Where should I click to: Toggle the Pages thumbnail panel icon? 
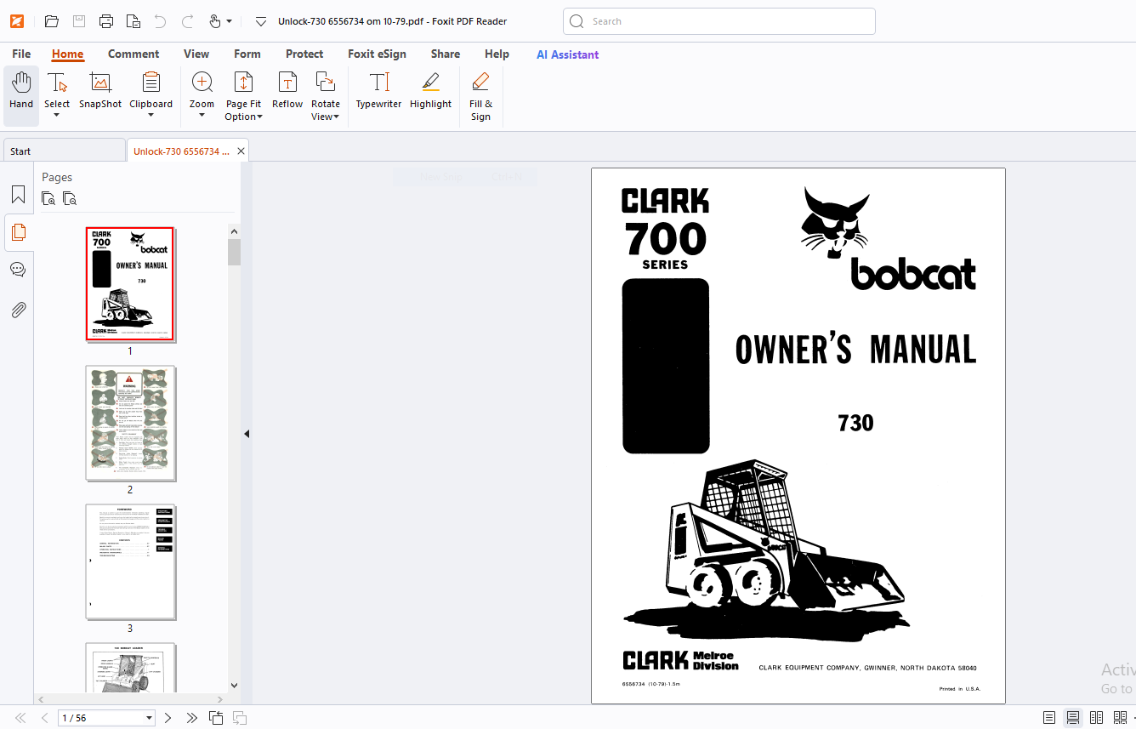click(x=18, y=232)
